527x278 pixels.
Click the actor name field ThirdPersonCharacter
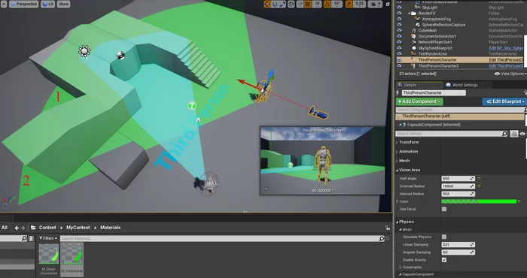click(x=434, y=92)
